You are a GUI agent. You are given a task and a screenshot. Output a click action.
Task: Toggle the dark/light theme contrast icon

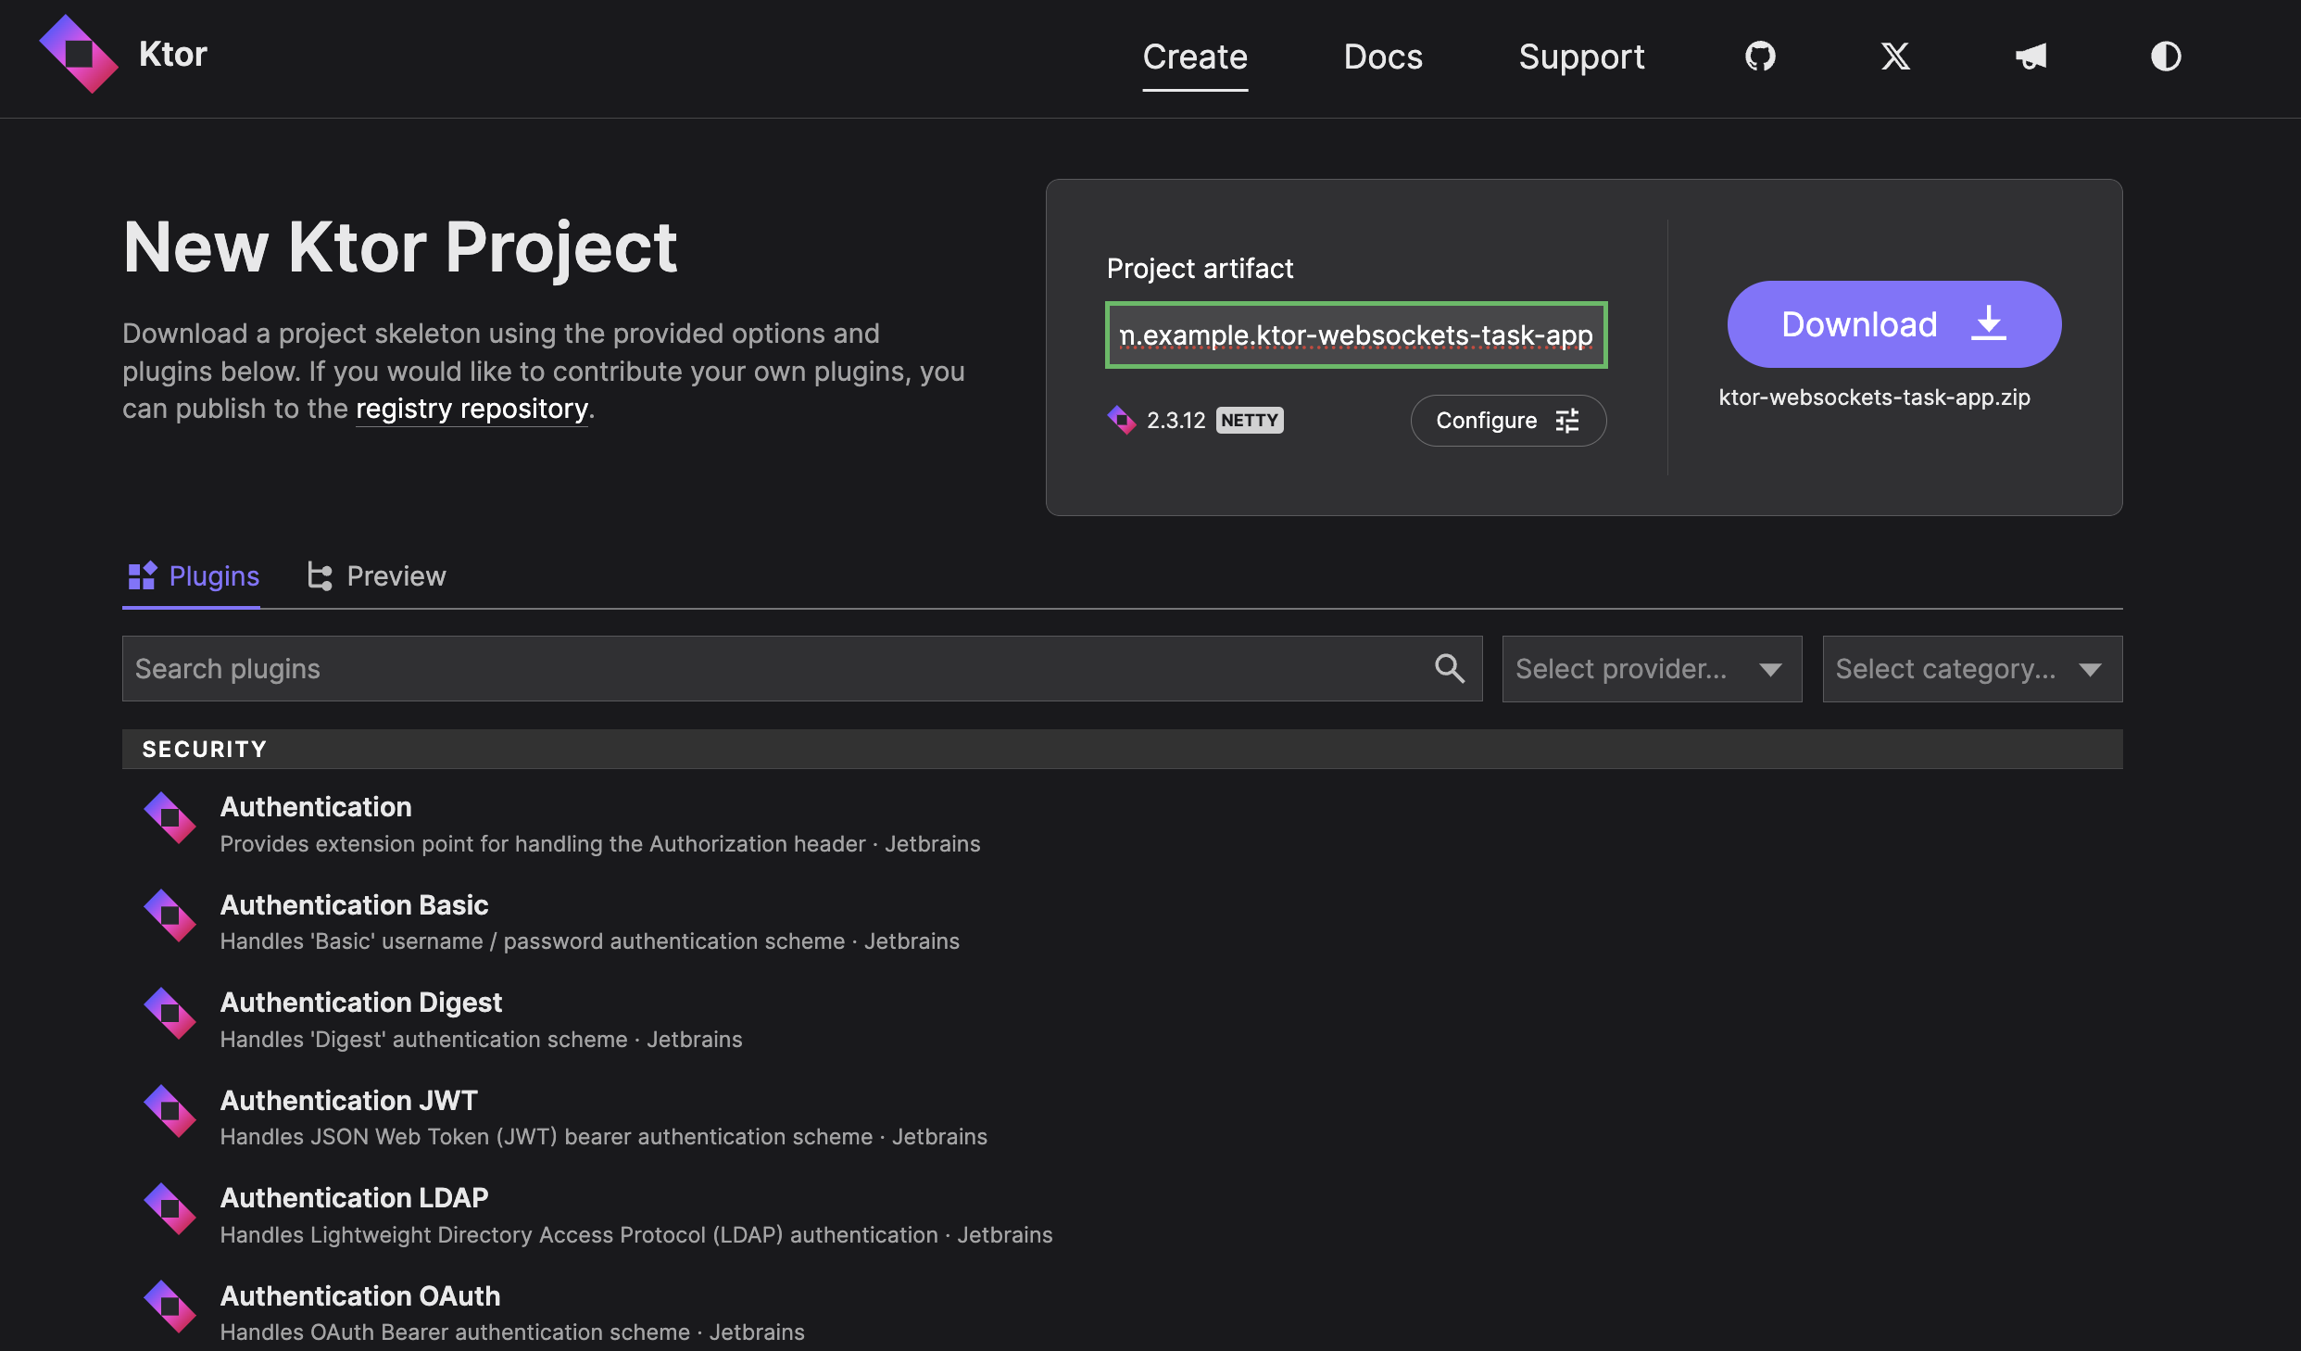[2166, 57]
